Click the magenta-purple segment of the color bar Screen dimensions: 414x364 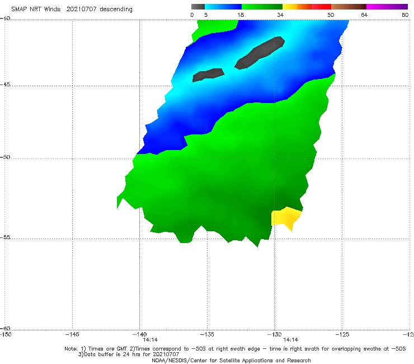coord(387,7)
